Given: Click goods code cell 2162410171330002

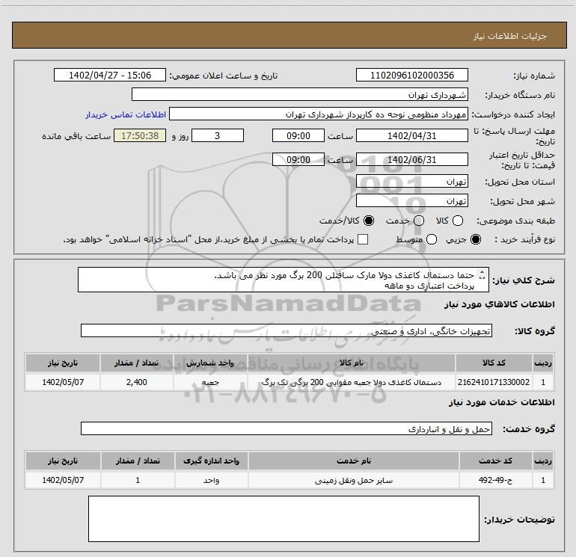Looking at the screenshot, I should point(494,382).
